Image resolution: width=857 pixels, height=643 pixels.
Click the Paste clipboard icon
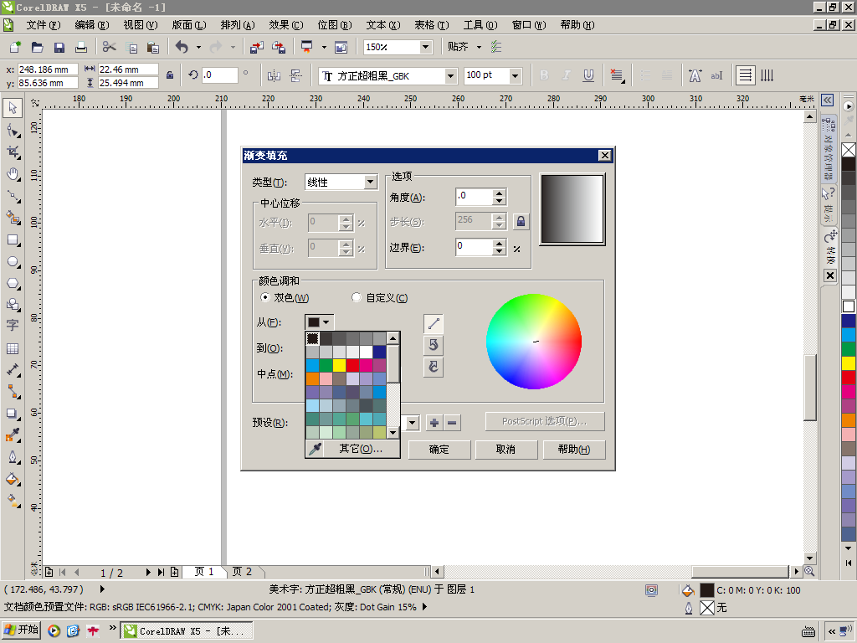click(153, 47)
